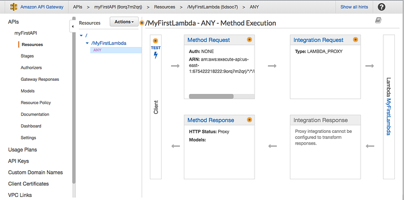Viewport: 404px width, 200px height.
Task: Click the Models: label in Method Response
Action: click(x=197, y=140)
